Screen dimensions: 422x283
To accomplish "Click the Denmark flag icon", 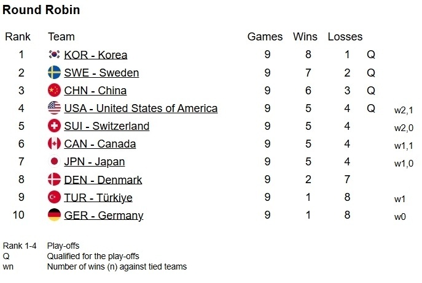I will 54,180.
